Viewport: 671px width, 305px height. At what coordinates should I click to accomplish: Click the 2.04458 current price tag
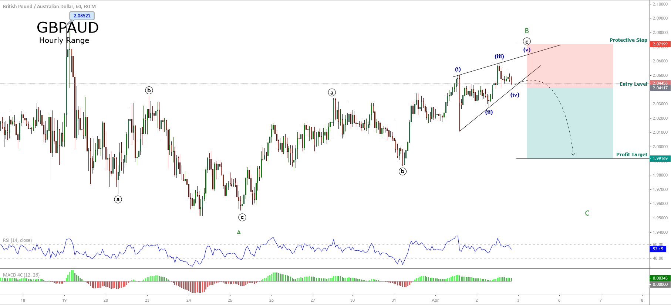[x=660, y=83]
